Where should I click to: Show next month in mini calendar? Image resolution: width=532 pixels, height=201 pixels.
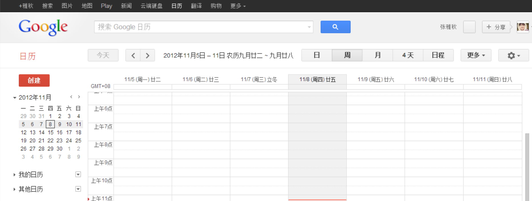click(79, 97)
